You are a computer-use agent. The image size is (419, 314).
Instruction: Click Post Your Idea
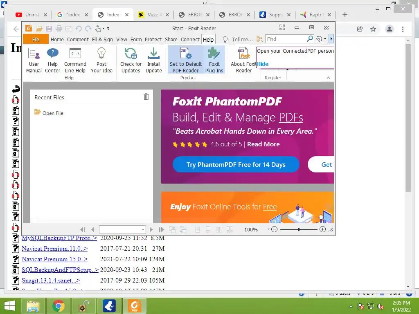101,60
